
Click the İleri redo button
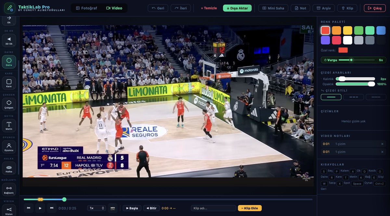(181, 8)
